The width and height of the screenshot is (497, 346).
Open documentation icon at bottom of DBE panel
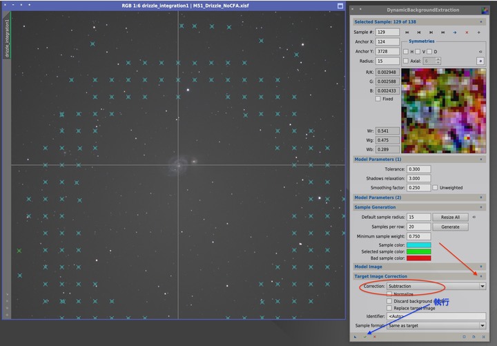coord(474,337)
